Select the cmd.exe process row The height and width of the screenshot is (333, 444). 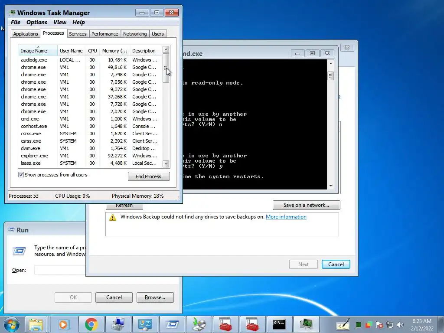pyautogui.click(x=90, y=119)
